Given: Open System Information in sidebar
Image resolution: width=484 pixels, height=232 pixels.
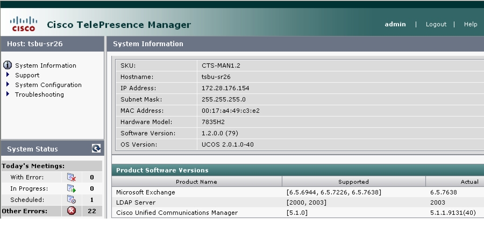Looking at the screenshot, I should (x=46, y=66).
